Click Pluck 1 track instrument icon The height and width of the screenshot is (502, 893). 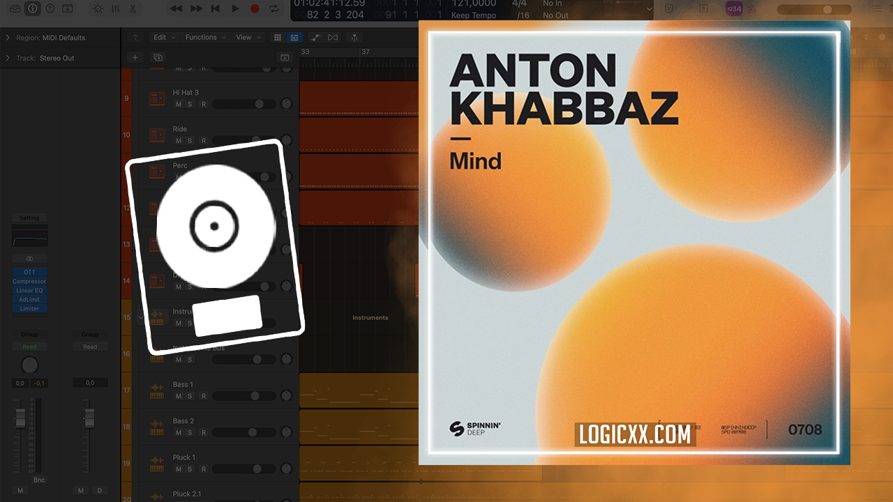[x=157, y=464]
